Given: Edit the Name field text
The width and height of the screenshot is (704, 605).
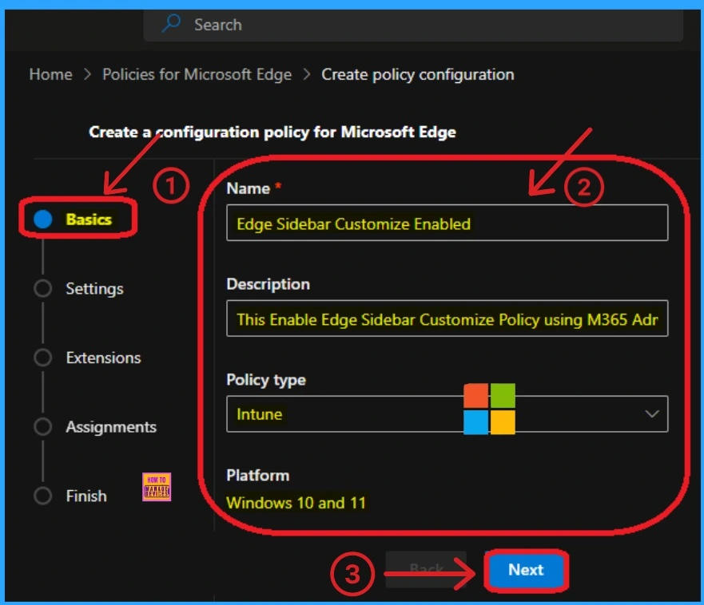Looking at the screenshot, I should click(447, 223).
